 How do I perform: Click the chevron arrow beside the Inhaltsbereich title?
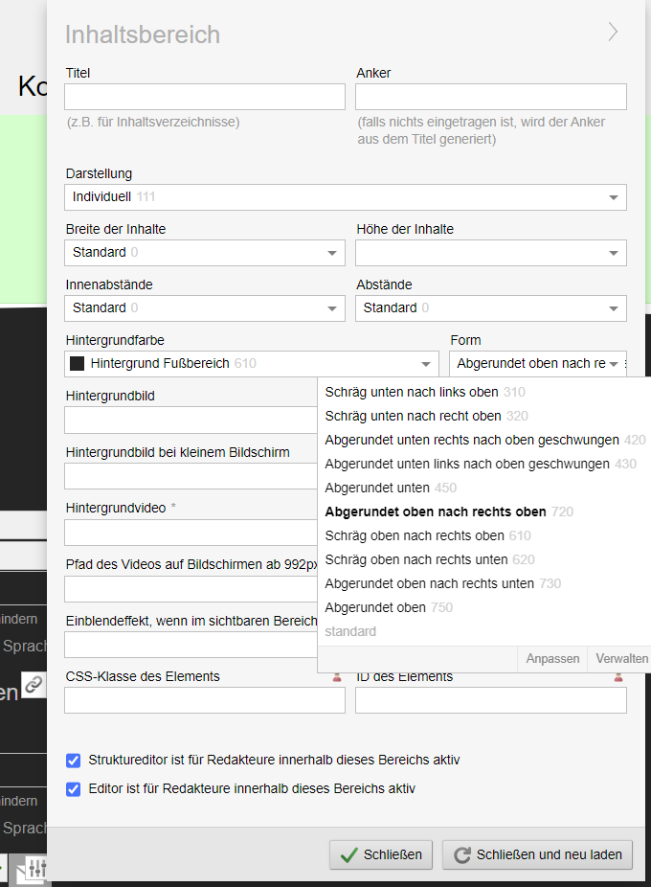(x=613, y=33)
